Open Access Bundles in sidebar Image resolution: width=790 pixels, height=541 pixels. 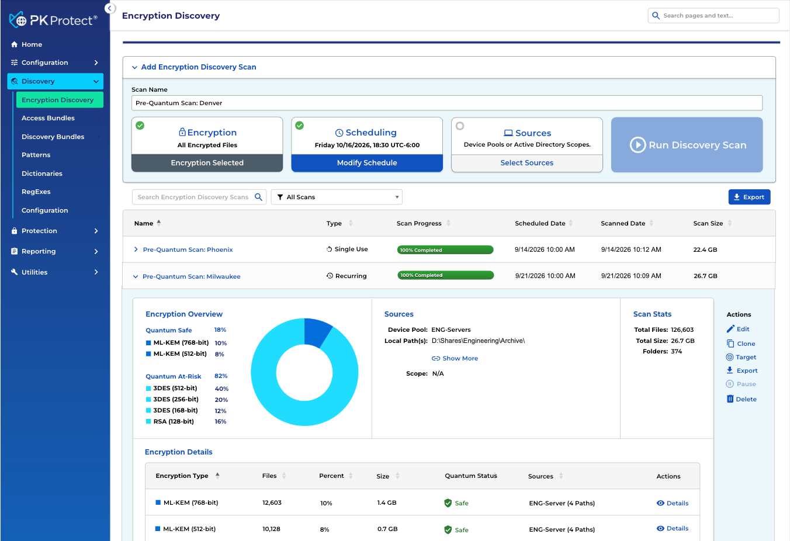[x=48, y=118]
